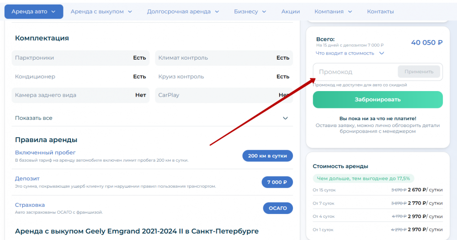The image size is (457, 240).
Task: Open the Депозит rule link
Action: pos(27,179)
